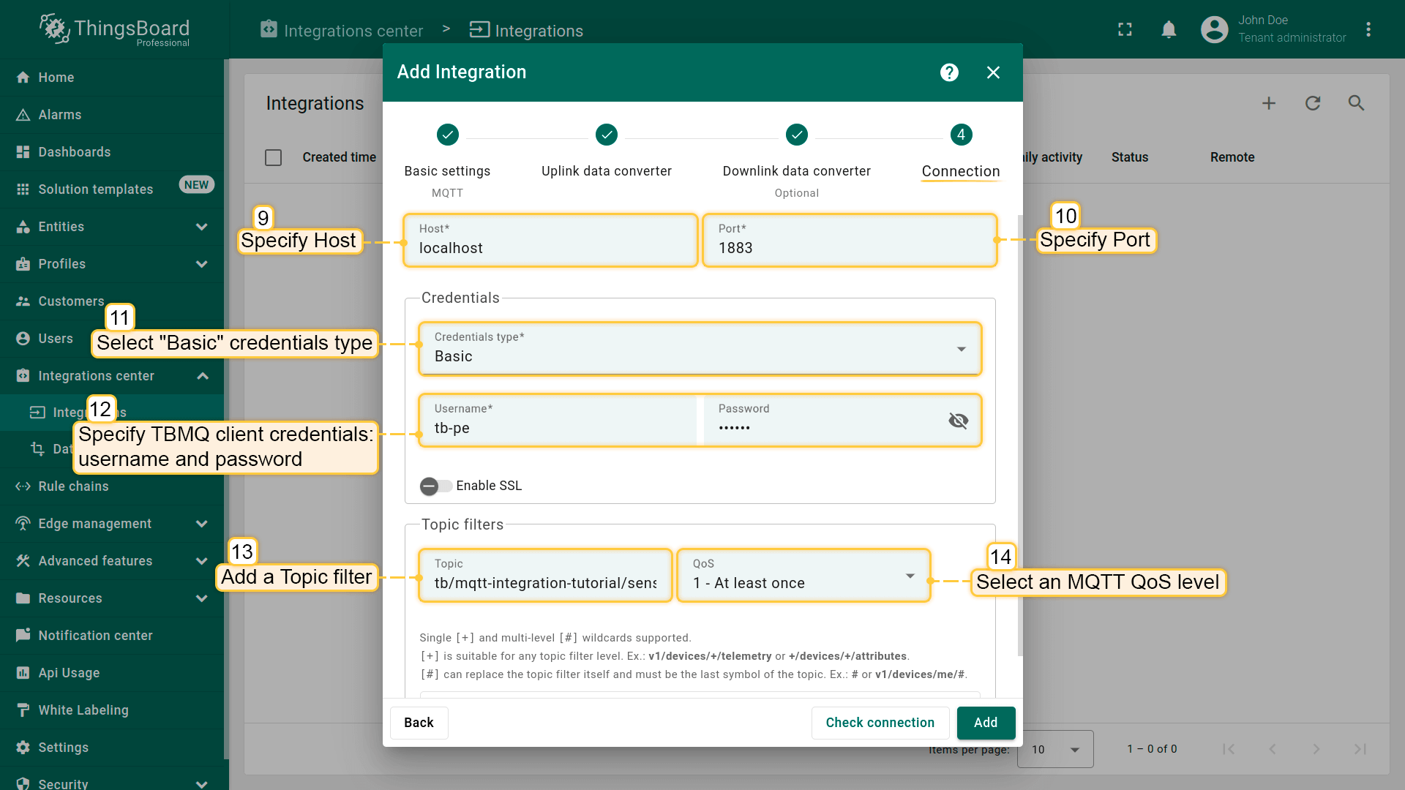Open notifications bell in top bar
Image resolution: width=1405 pixels, height=790 pixels.
1169,29
